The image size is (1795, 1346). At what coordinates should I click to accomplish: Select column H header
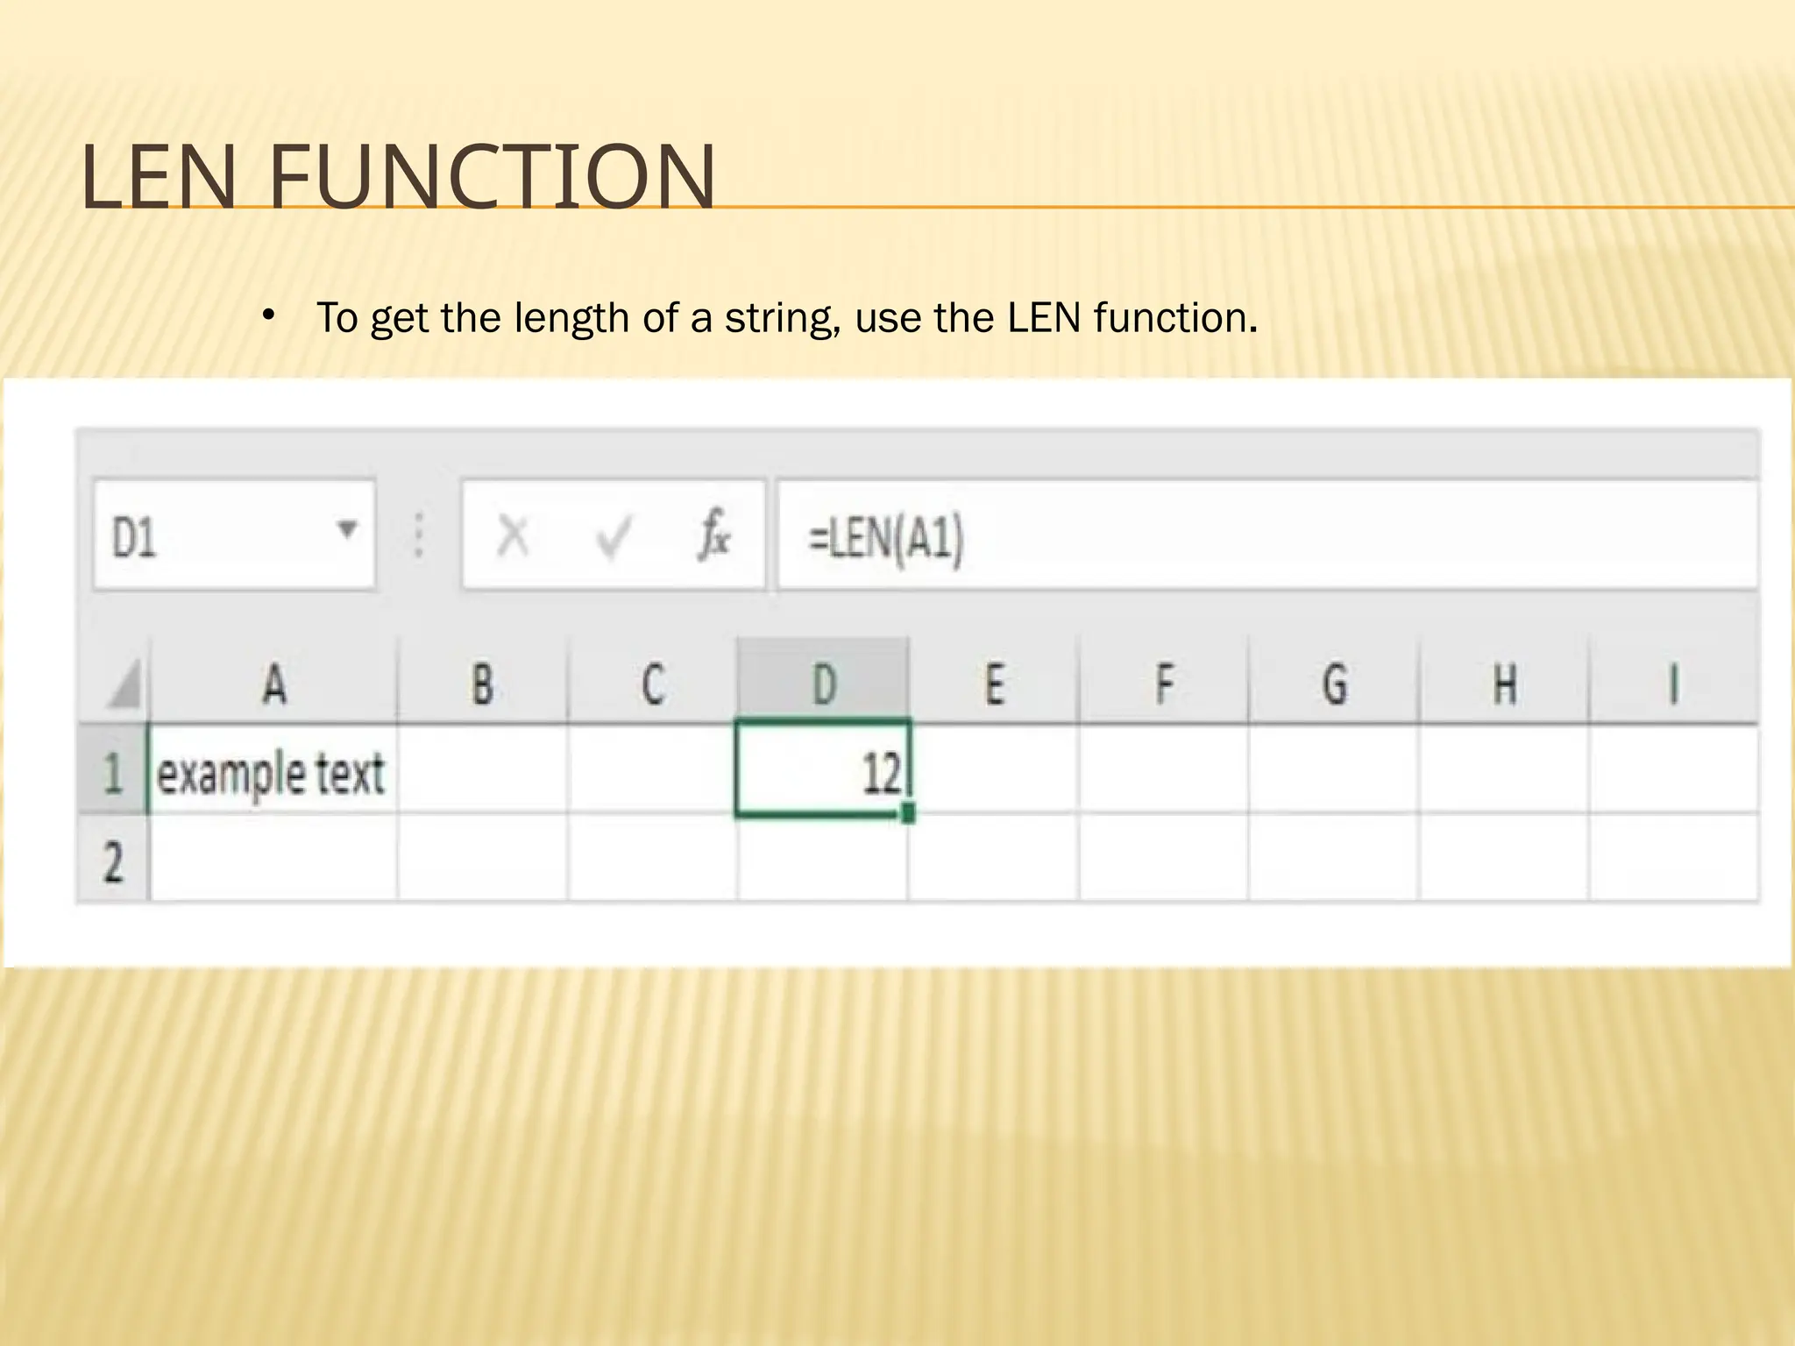(1504, 684)
